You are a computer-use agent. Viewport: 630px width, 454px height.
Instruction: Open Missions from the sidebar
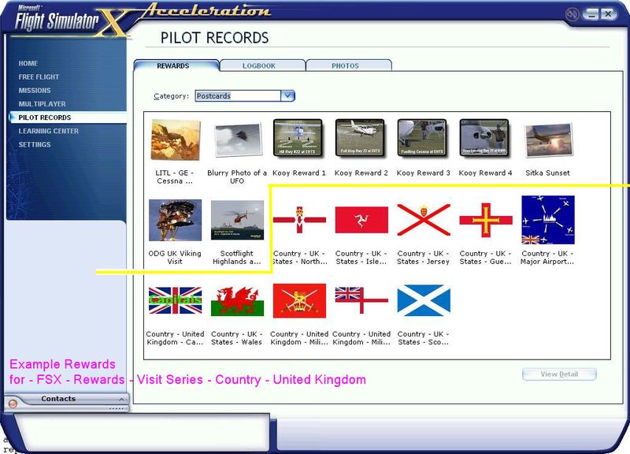35,91
